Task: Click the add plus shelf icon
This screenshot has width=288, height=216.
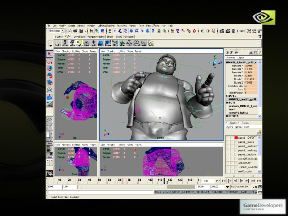Action: [x=94, y=43]
